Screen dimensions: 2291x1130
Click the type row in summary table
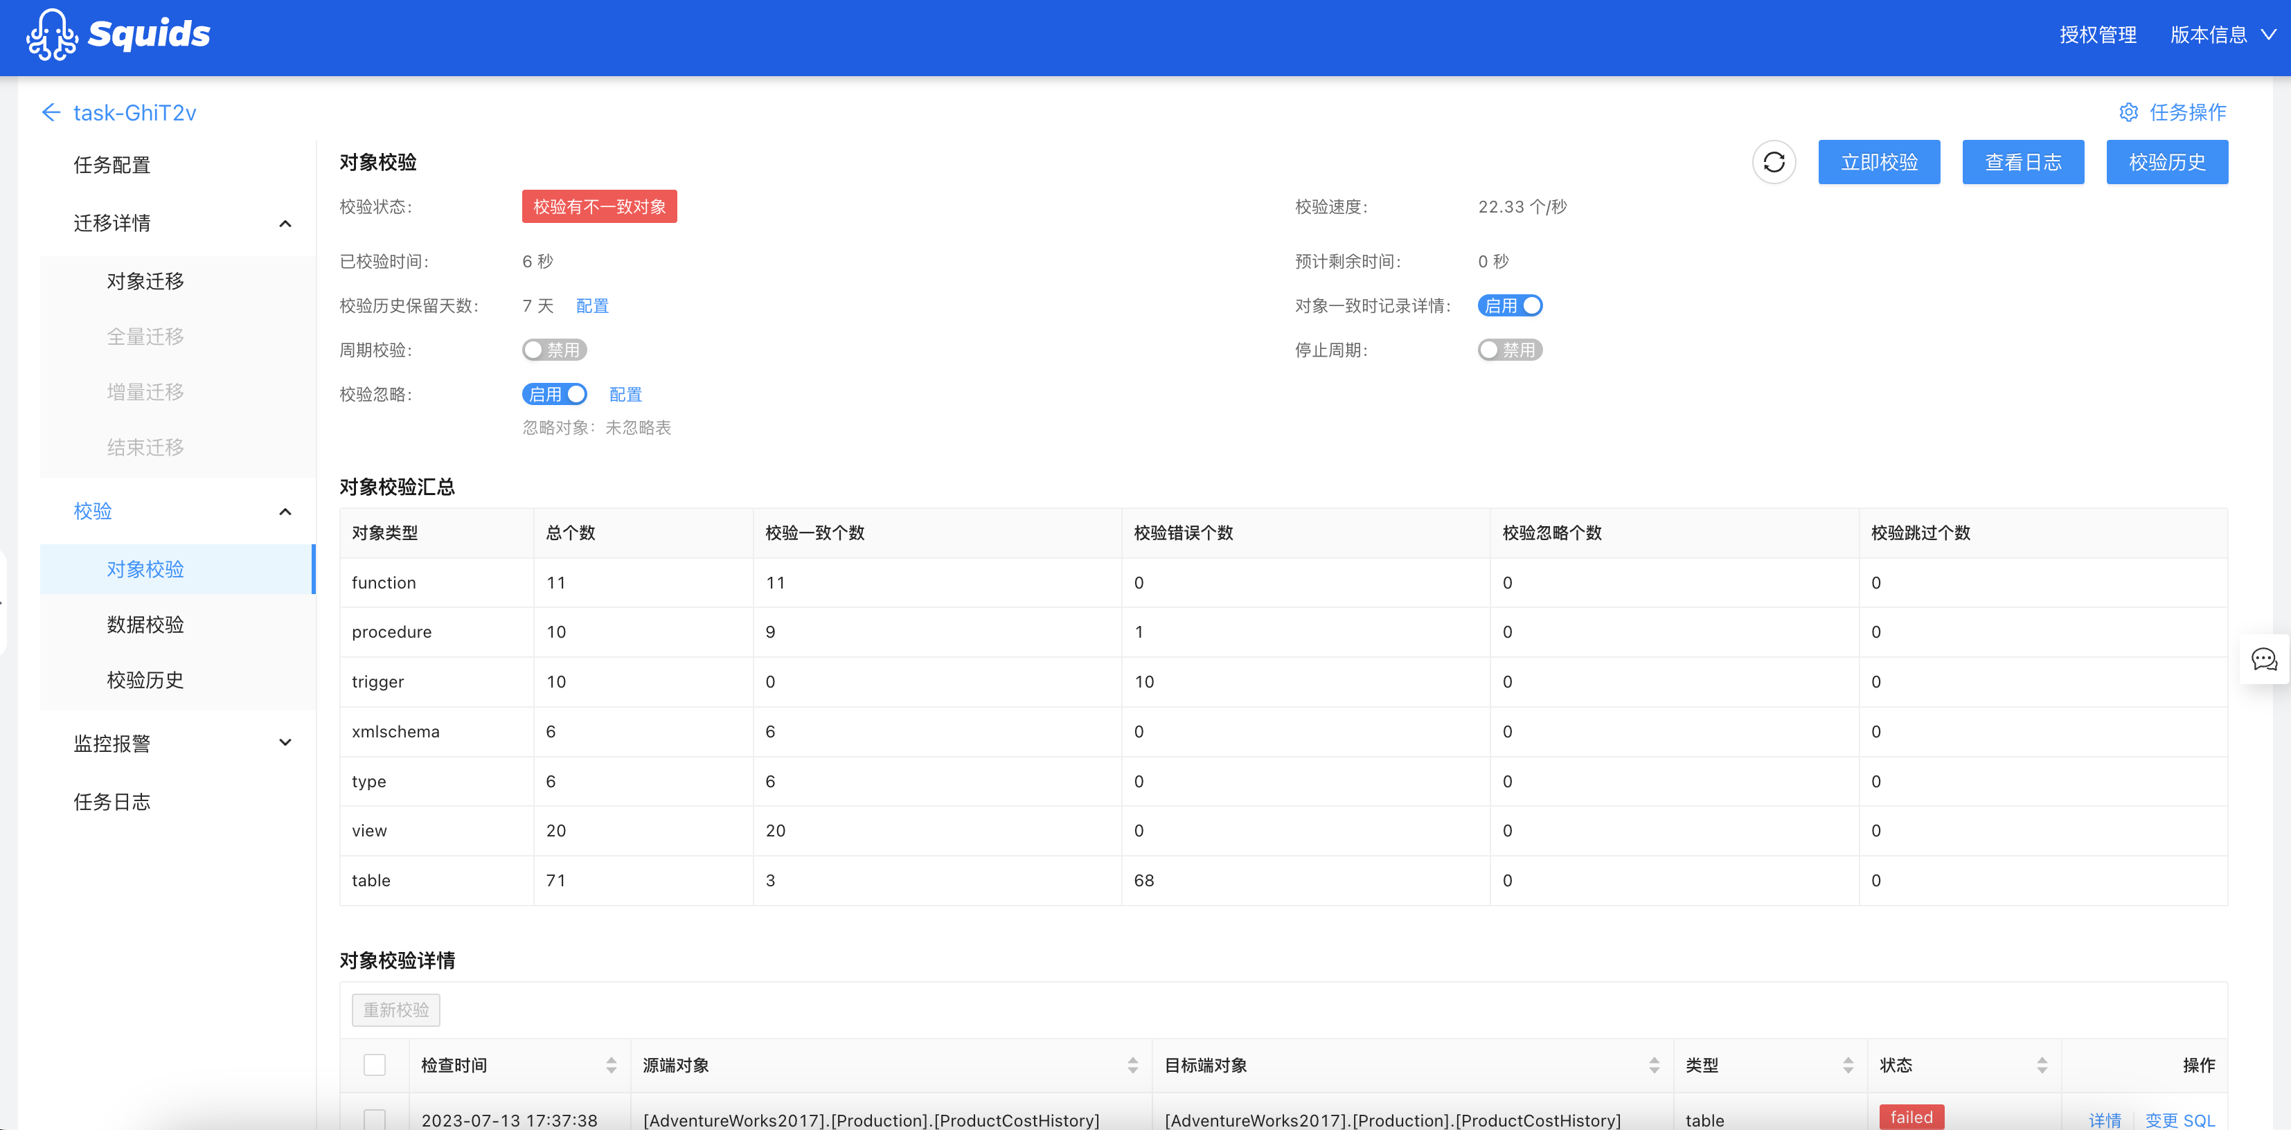pos(1283,782)
